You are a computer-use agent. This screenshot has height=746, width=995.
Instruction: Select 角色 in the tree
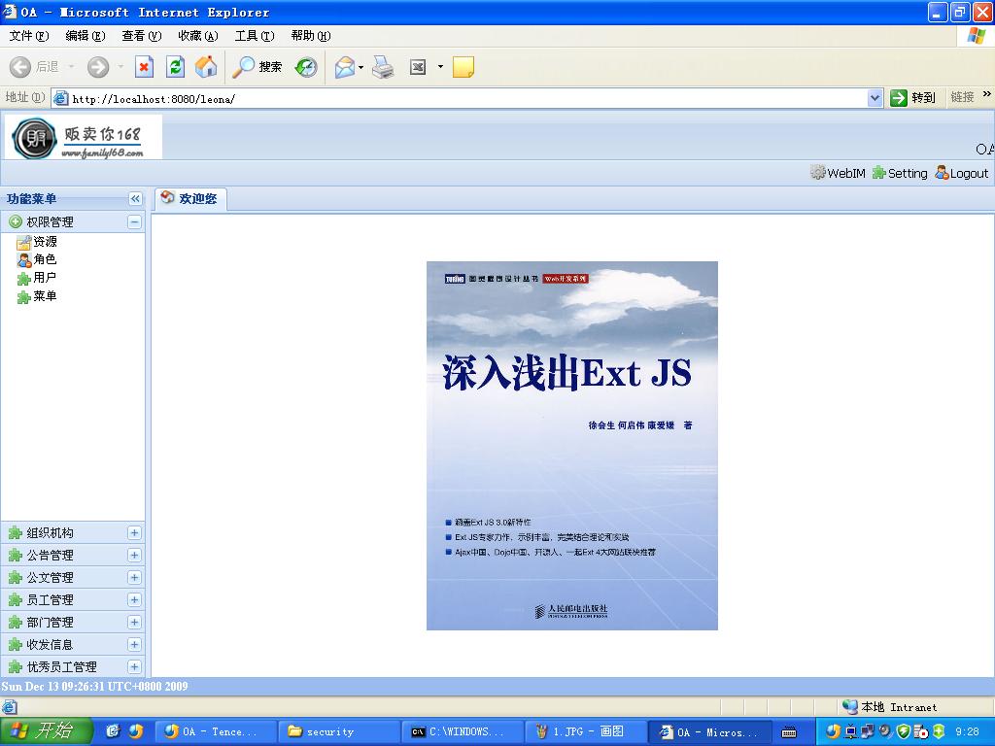[x=45, y=258]
